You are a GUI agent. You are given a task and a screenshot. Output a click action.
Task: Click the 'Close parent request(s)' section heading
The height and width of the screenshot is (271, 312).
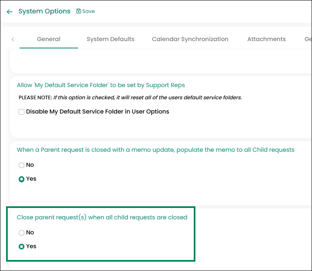(x=102, y=217)
